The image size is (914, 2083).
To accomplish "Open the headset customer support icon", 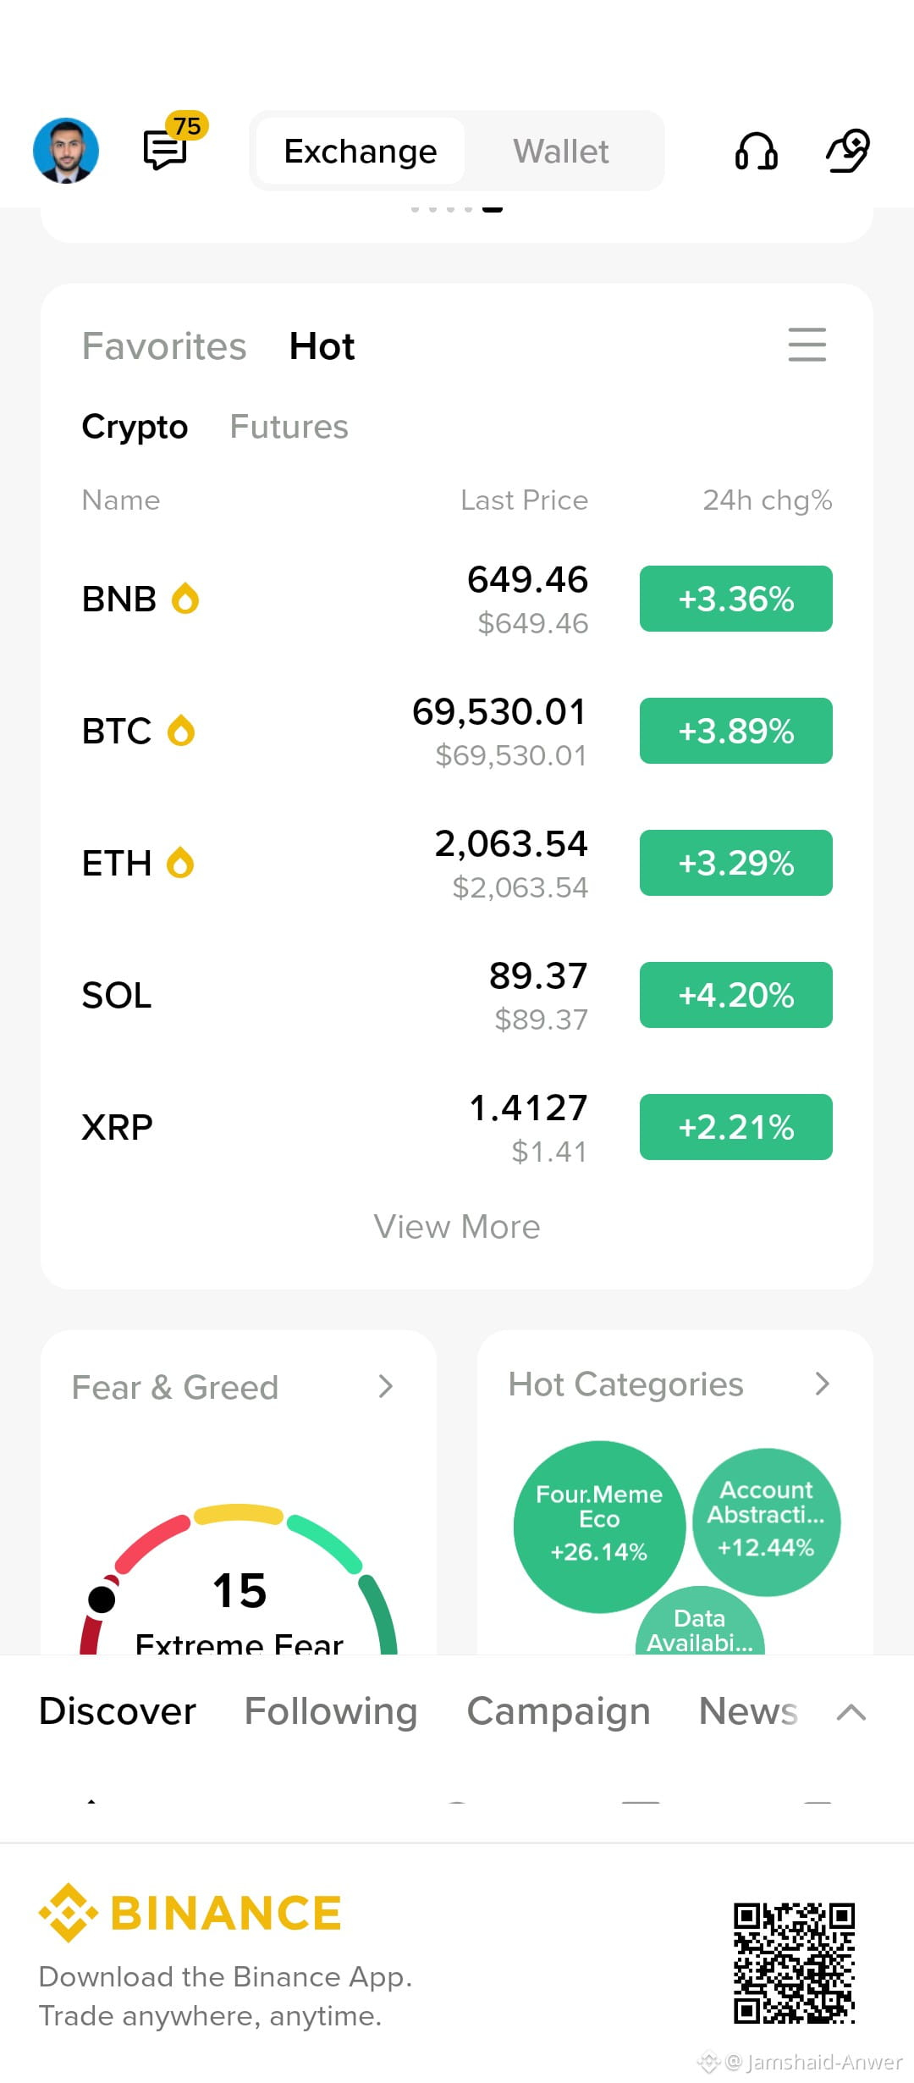I will [x=757, y=152].
